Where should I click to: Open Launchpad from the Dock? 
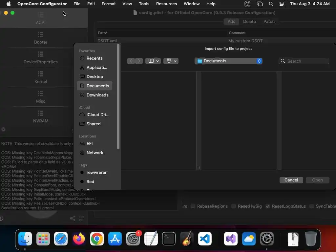pyautogui.click(x=43, y=239)
